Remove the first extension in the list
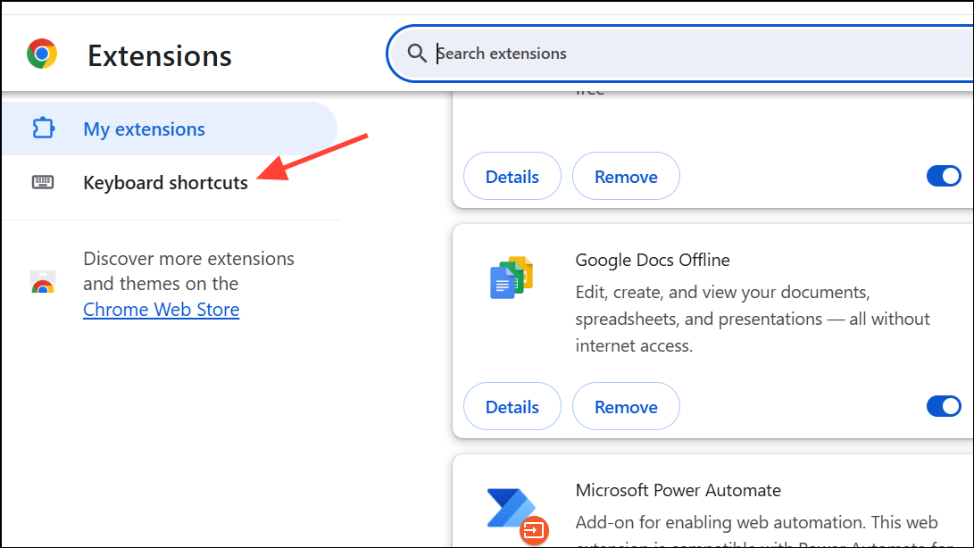974x548 pixels. tap(626, 176)
